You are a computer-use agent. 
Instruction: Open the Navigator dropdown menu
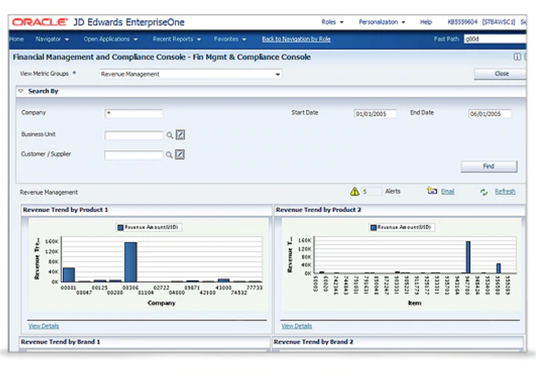point(52,39)
